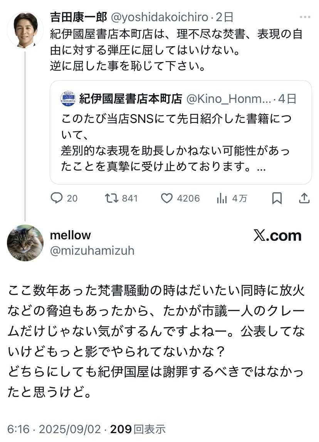Screen dimensions: 319x442
Task: Click the mellow display name
Action: (71, 235)
